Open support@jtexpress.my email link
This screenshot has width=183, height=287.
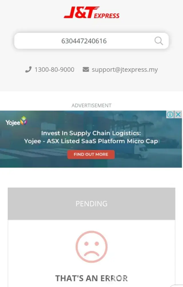click(x=125, y=70)
